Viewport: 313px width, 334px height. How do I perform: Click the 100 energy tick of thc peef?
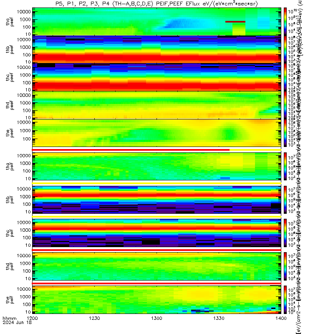pyautogui.click(x=26, y=83)
